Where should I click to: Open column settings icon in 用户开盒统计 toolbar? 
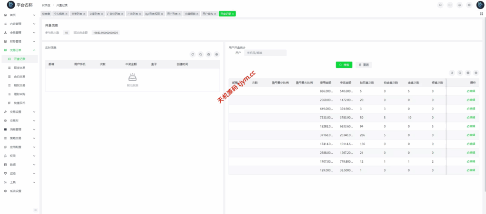476,73
